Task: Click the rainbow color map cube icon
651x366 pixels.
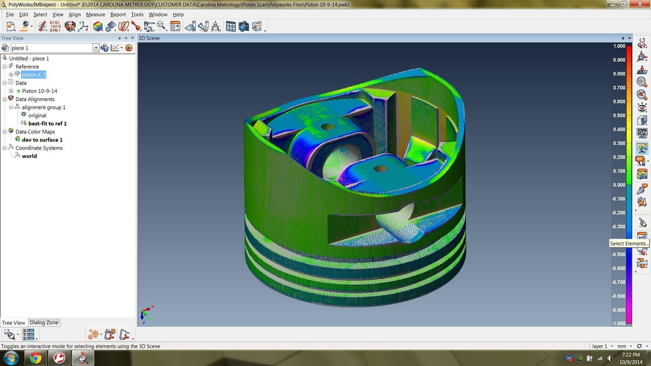Action: (x=98, y=27)
